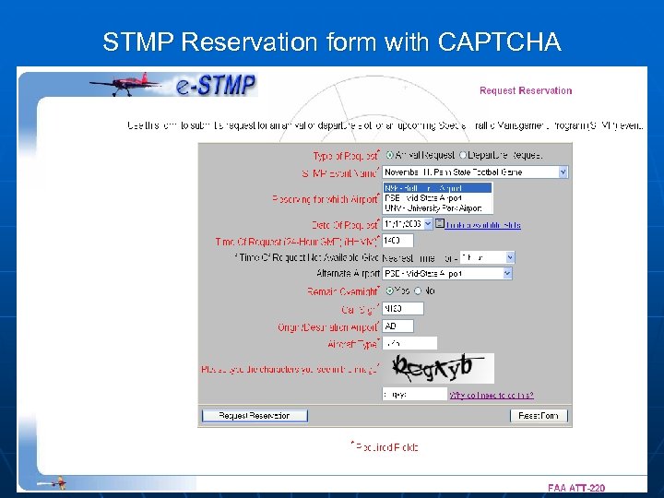The image size is (664, 498).
Task: Click the CAPTCHA characters input field
Action: tap(415, 394)
